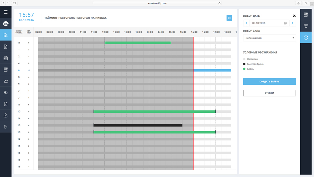Viewport: 314px width, 177px height.
Task: Click the calendar icon in left sidebar
Action: pyautogui.click(x=6, y=58)
